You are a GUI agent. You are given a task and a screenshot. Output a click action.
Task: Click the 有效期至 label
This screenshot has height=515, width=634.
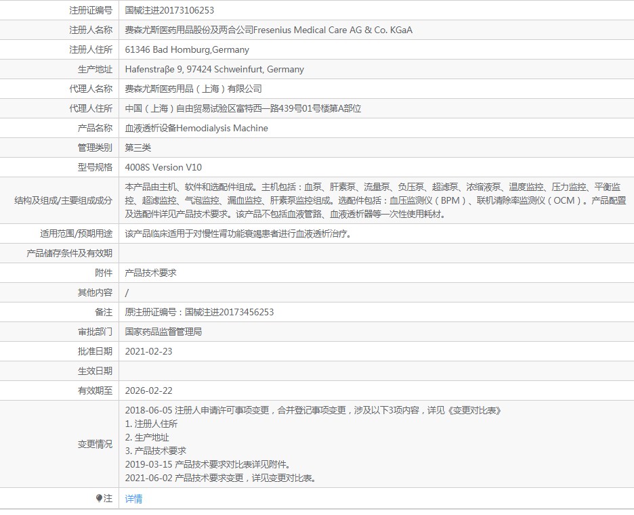[x=95, y=391]
